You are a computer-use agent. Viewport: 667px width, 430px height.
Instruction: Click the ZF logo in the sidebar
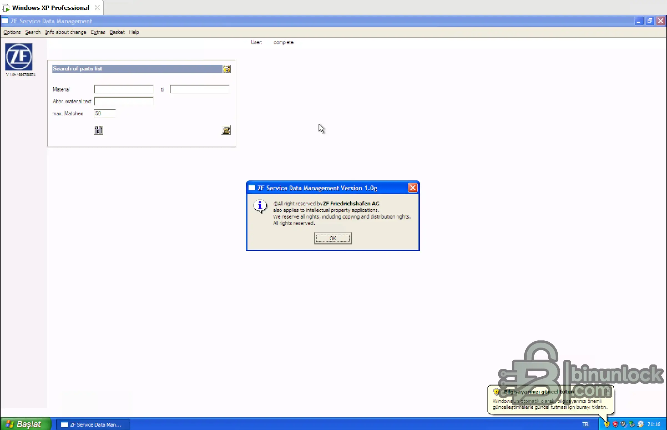click(x=19, y=57)
